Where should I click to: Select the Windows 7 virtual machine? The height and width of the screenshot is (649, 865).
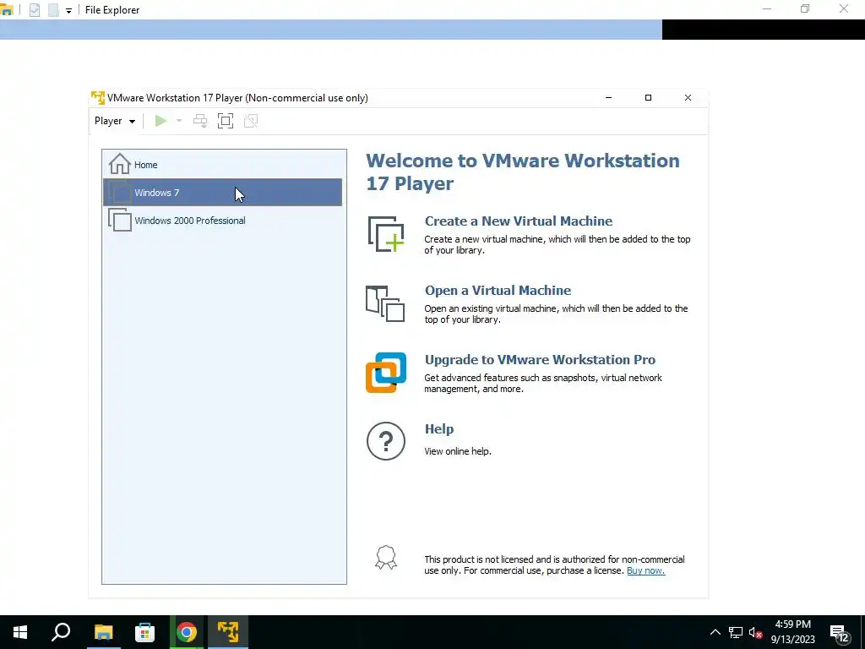[222, 192]
